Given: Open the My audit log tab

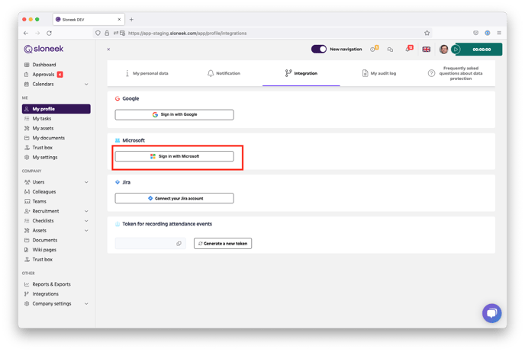Looking at the screenshot, I should pyautogui.click(x=379, y=73).
